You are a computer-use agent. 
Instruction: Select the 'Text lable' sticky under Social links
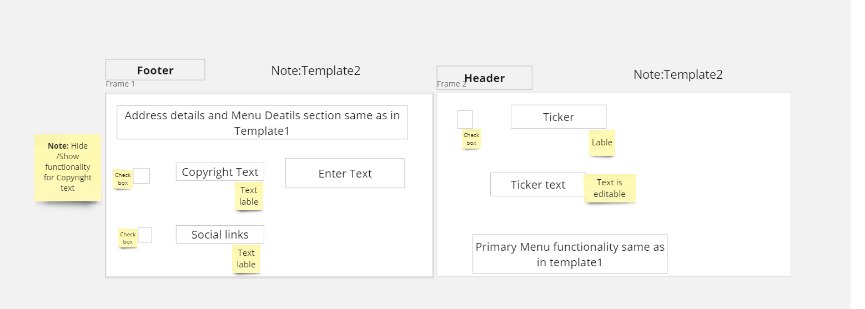pyautogui.click(x=246, y=259)
